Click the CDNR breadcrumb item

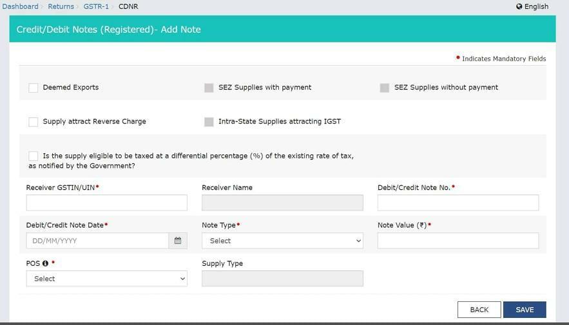pyautogui.click(x=128, y=6)
